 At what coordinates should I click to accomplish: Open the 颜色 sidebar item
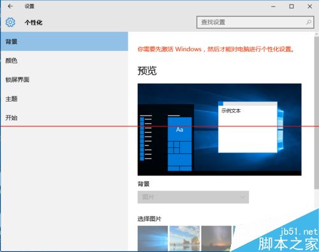[x=64, y=61]
